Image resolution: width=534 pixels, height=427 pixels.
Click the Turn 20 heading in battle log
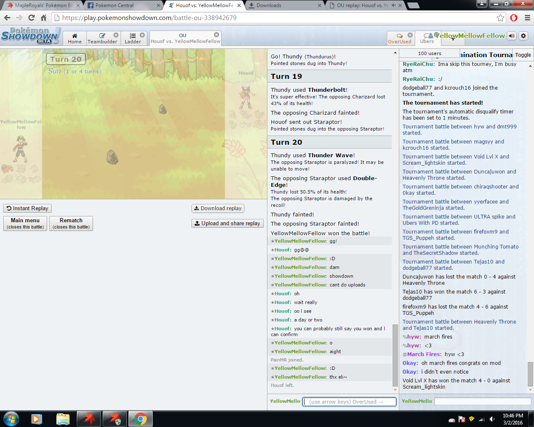pyautogui.click(x=286, y=142)
